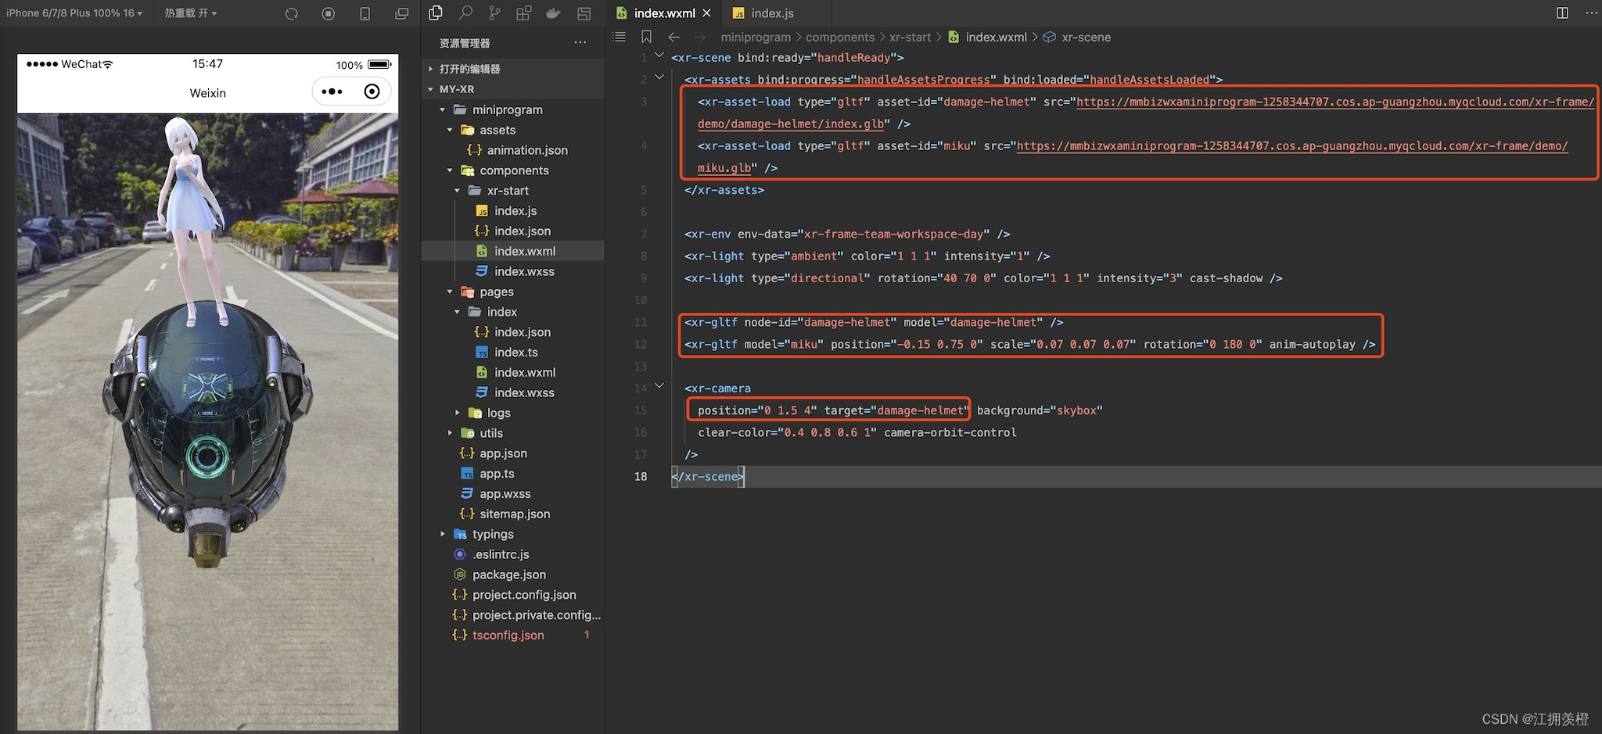The image size is (1602, 734).
Task: Click the panel layout icon beside the whale
Action: click(584, 13)
